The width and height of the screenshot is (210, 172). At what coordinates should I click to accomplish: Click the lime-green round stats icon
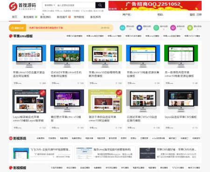[190, 28]
